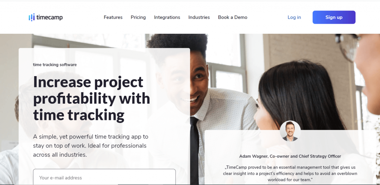Click the man's black tie in photo
The image size is (380, 185).
(x=194, y=150)
